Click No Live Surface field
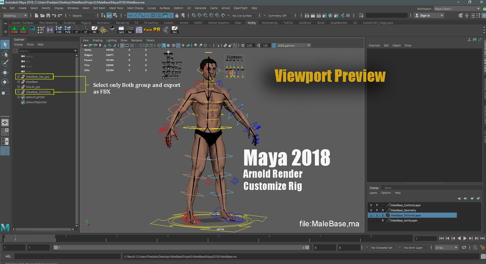 (244, 16)
